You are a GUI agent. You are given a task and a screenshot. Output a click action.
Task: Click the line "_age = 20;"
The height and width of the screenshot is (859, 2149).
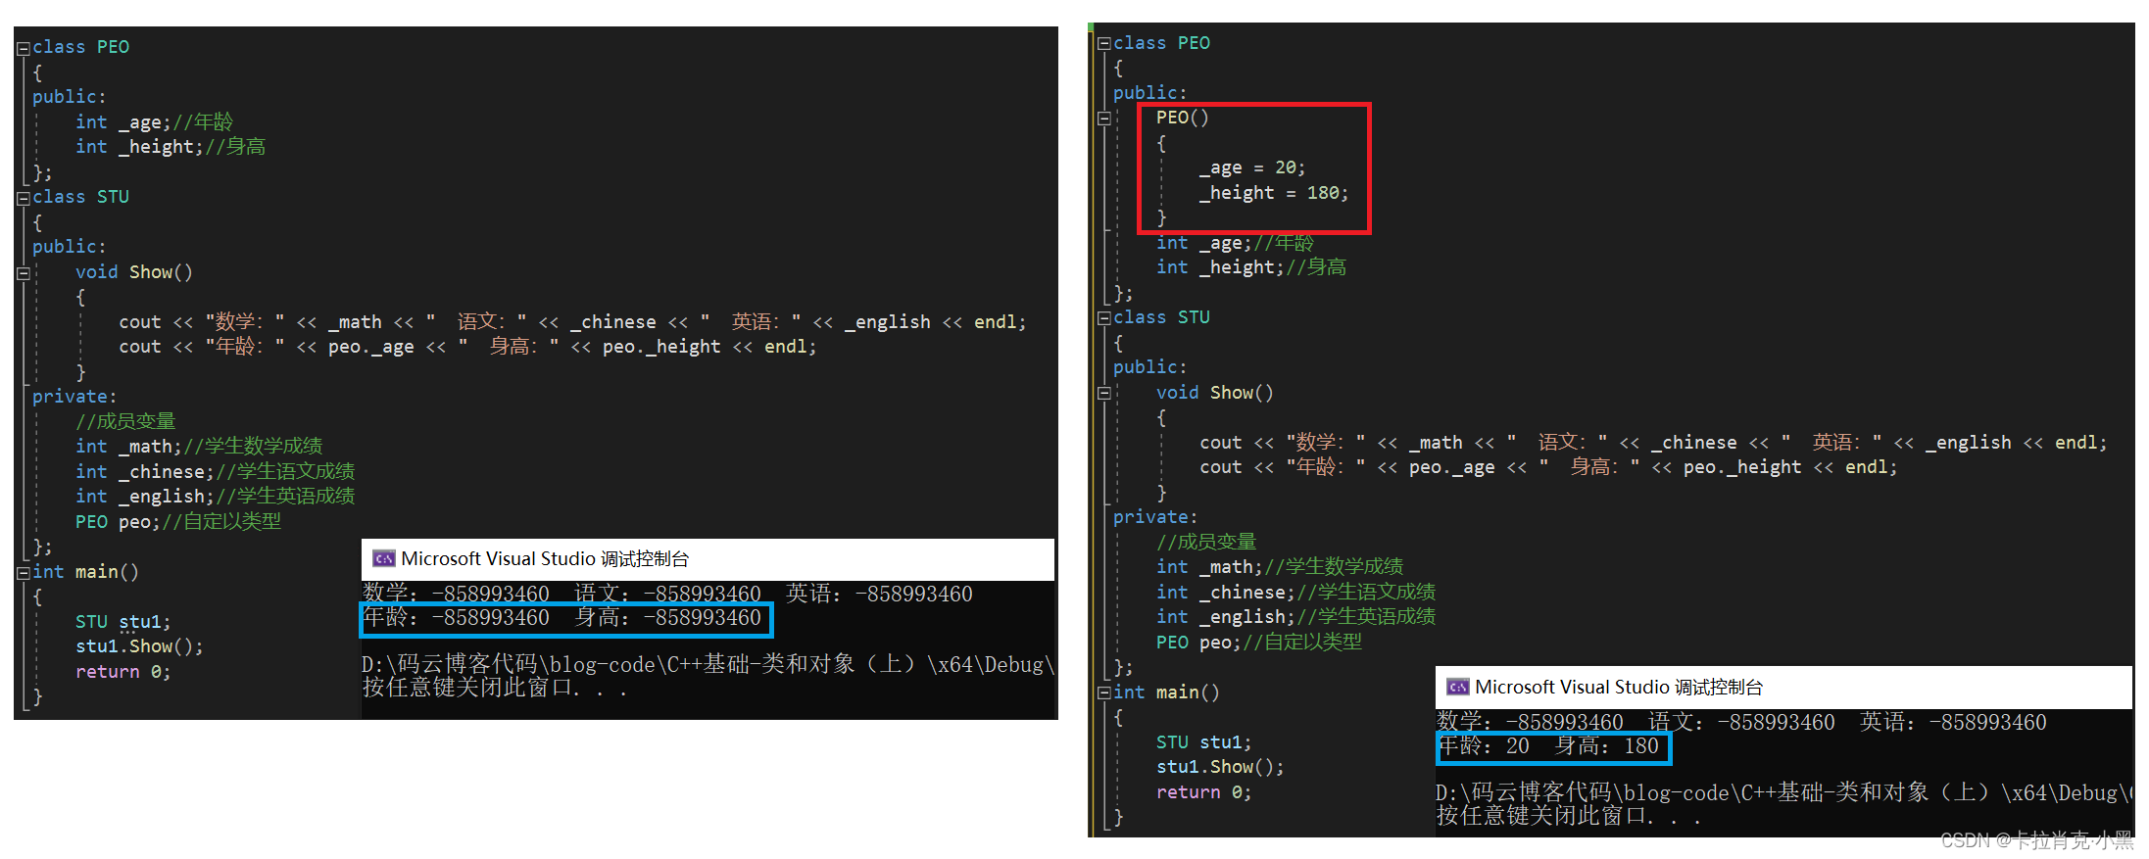(1252, 167)
